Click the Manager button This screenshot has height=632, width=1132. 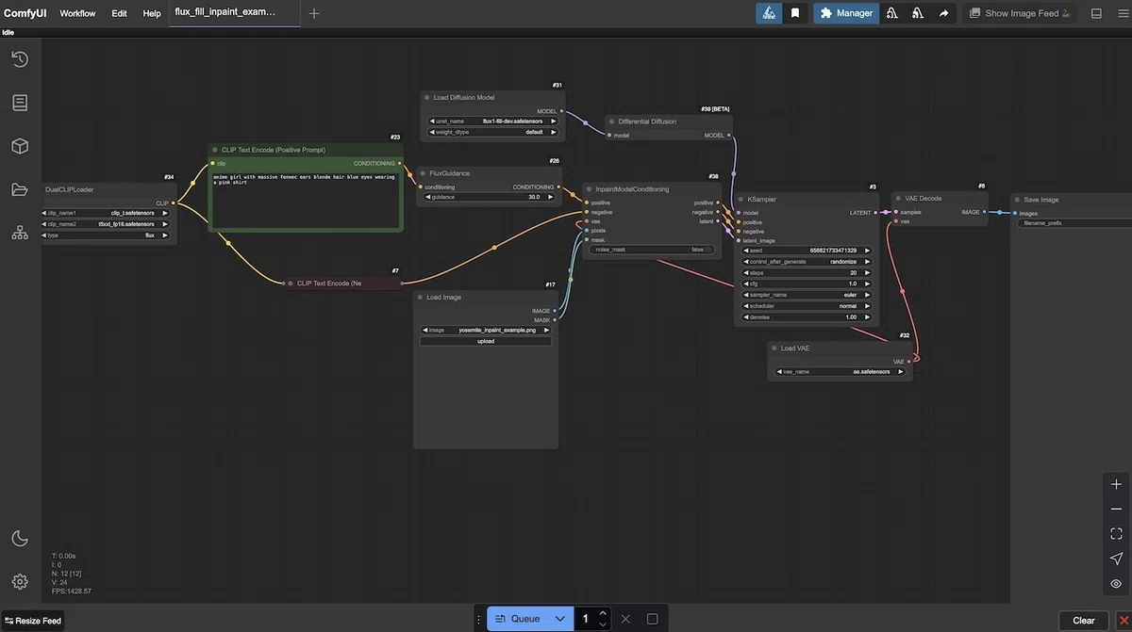(x=846, y=13)
